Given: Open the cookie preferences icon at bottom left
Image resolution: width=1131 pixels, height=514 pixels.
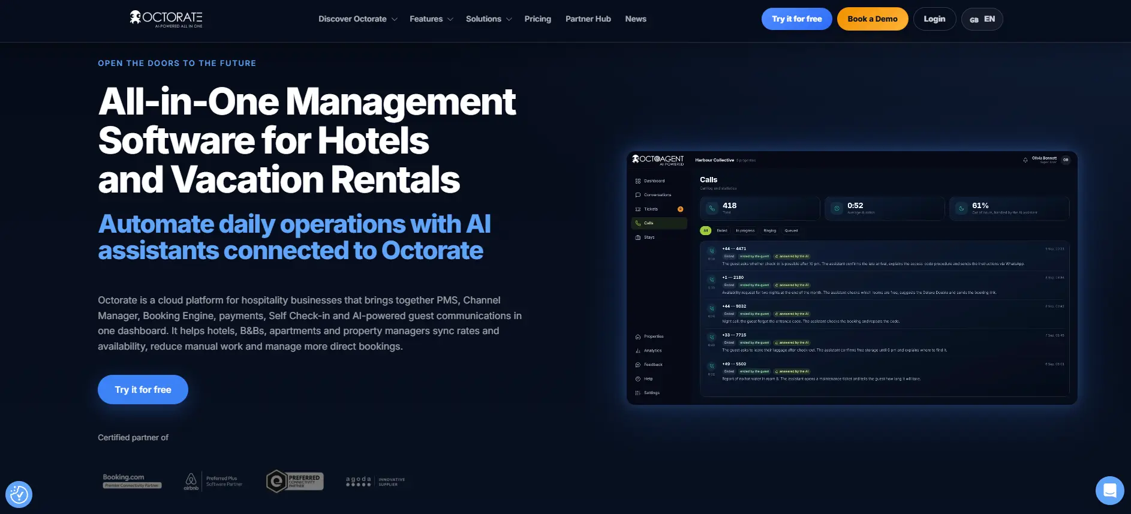Looking at the screenshot, I should (x=19, y=495).
